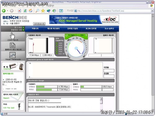Open the FAQ 자주 하는 질문 panel
The image size is (155, 116).
coord(13,106)
